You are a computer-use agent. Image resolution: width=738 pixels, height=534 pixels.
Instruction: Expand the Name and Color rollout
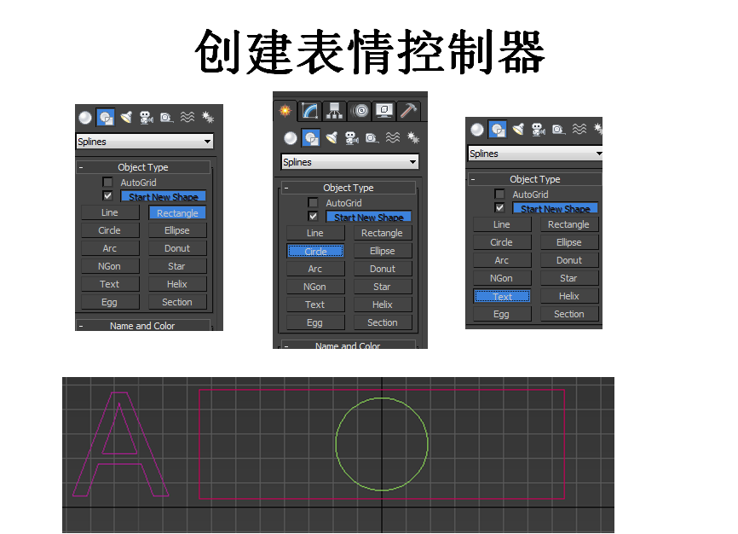[142, 325]
